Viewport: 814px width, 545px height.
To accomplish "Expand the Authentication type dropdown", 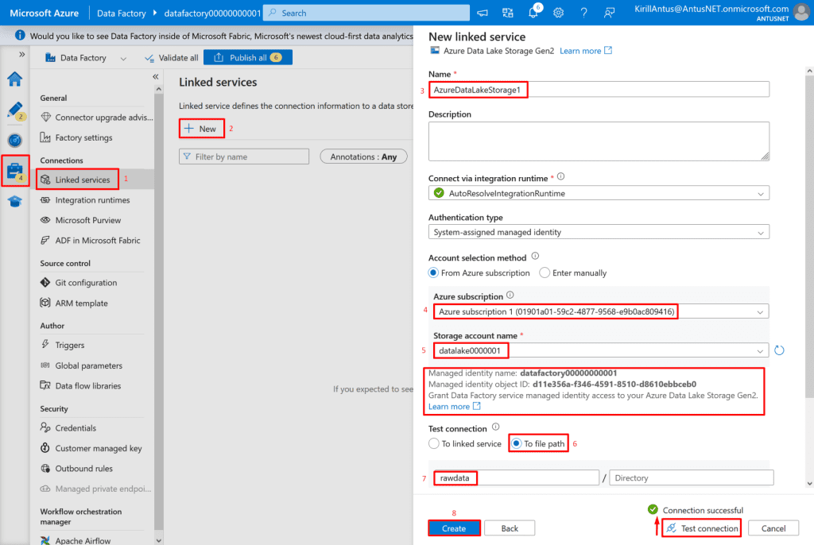I will (599, 232).
